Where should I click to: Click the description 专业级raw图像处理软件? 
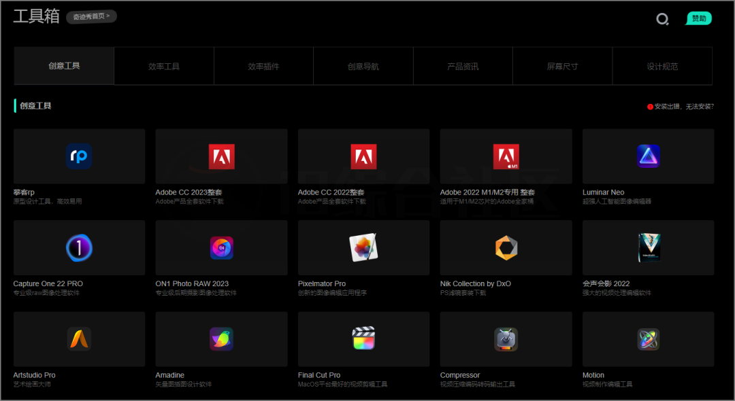click(46, 293)
